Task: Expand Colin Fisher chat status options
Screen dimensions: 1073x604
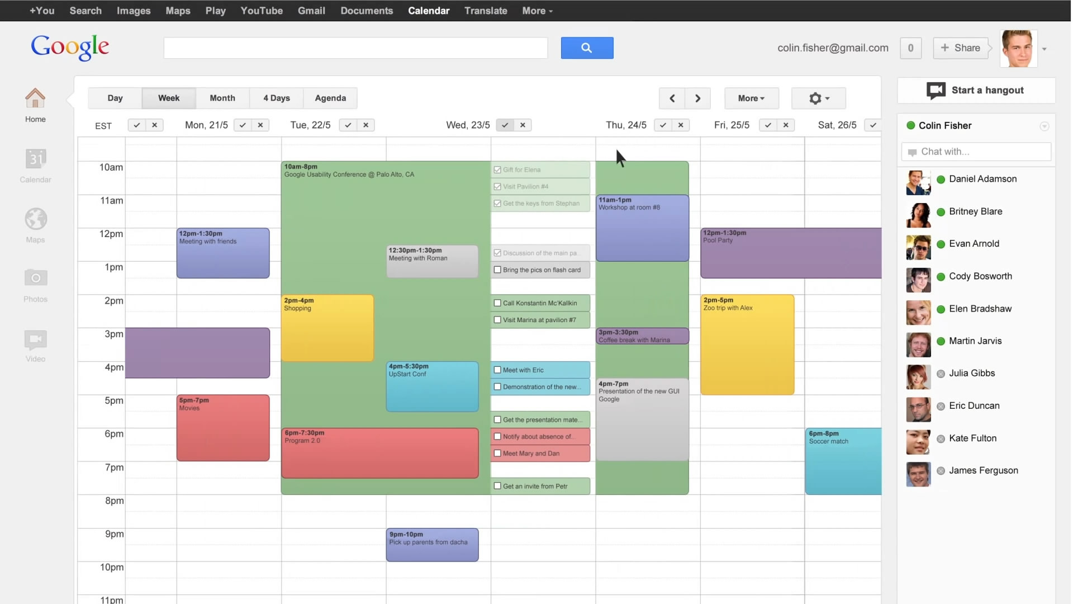Action: pos(1044,126)
